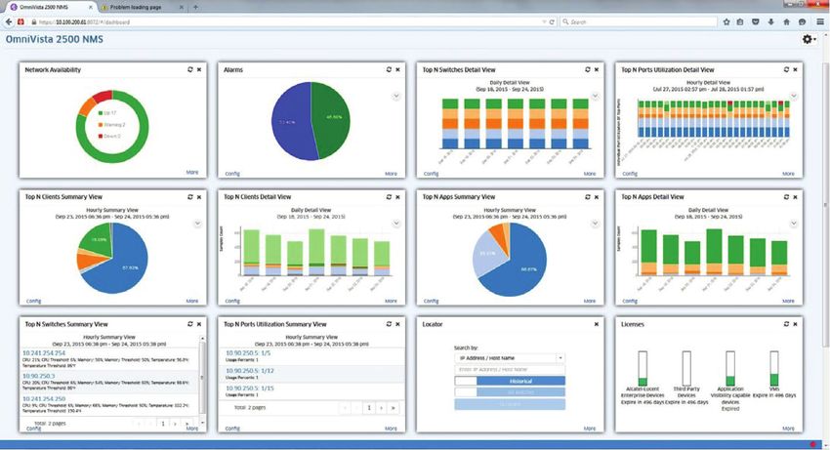
Task: Refresh Top N Clients Detail View widget
Action: (389, 197)
